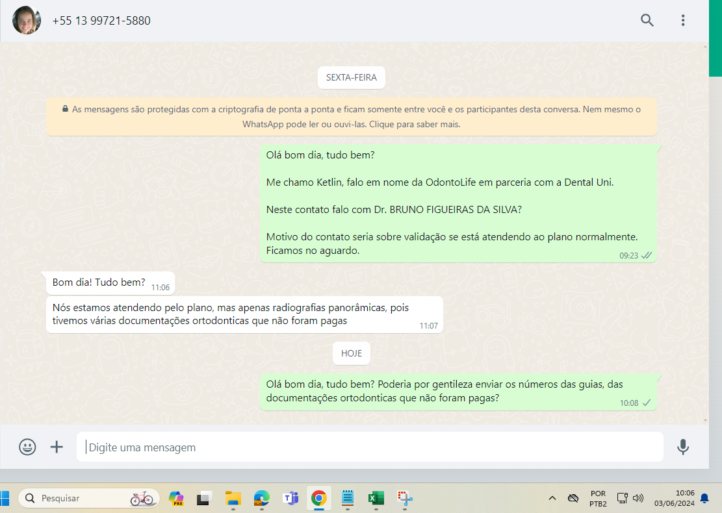
Task: Click the encryption notice banner
Action: [x=351, y=117]
